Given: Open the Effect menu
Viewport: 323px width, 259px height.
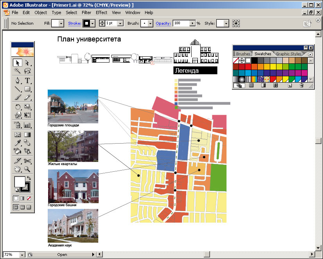Looking at the screenshot, I should tap(102, 13).
